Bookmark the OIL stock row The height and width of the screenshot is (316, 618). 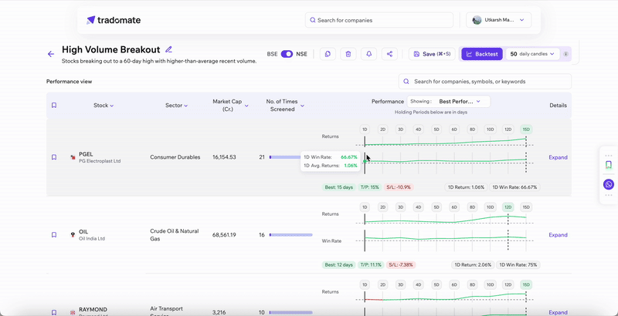coord(54,234)
